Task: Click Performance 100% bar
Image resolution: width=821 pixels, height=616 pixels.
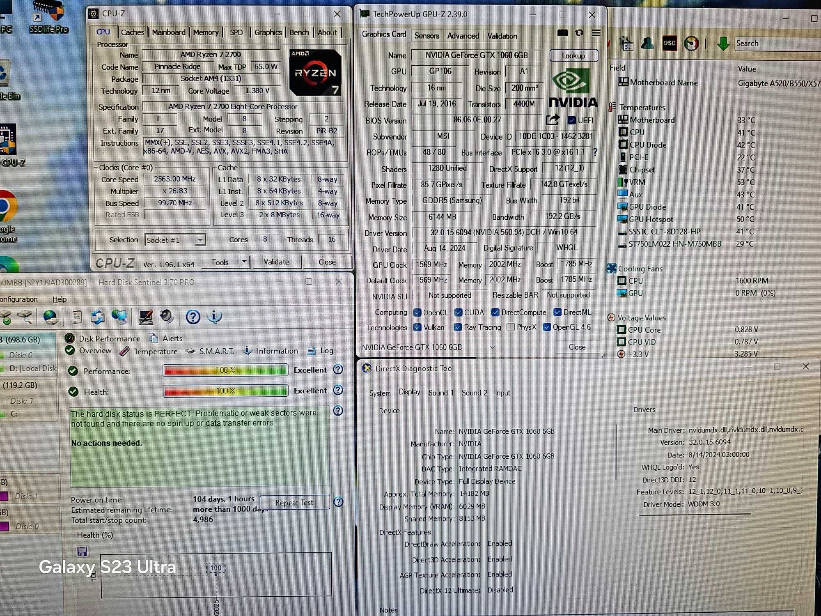Action: (x=225, y=370)
